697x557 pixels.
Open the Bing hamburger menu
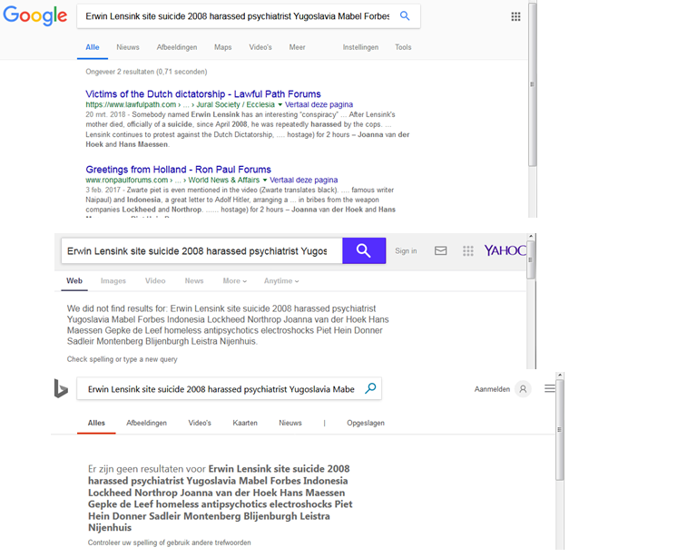tap(550, 388)
